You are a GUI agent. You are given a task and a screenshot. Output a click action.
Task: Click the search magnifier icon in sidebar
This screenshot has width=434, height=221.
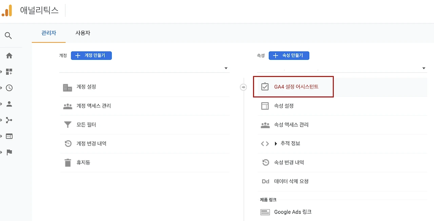click(8, 36)
